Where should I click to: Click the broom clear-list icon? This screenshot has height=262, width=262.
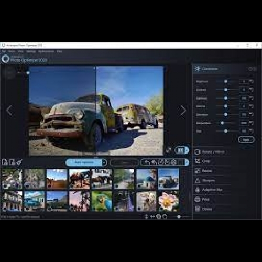[19, 162]
